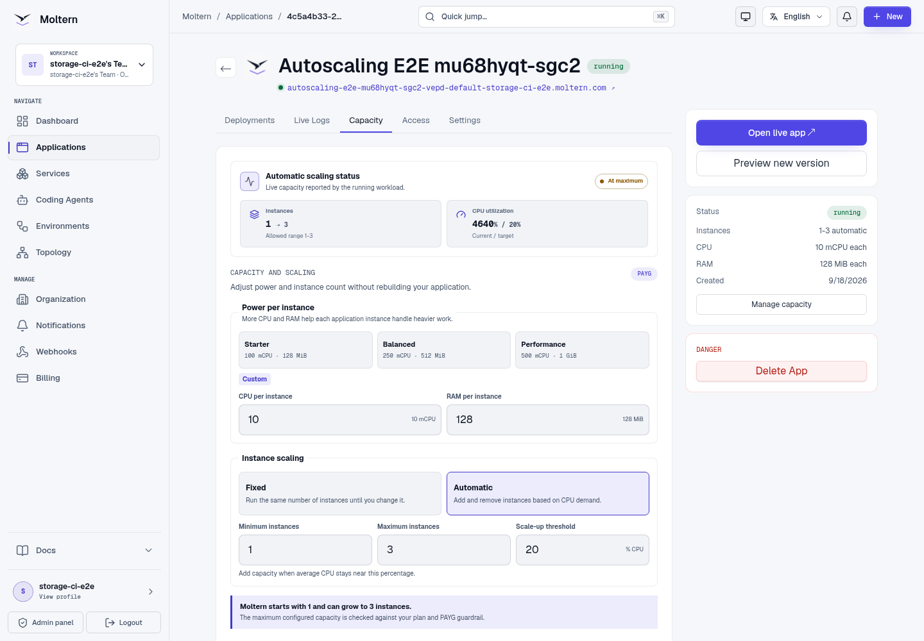Click the CPU utilization gauge icon

point(461,215)
